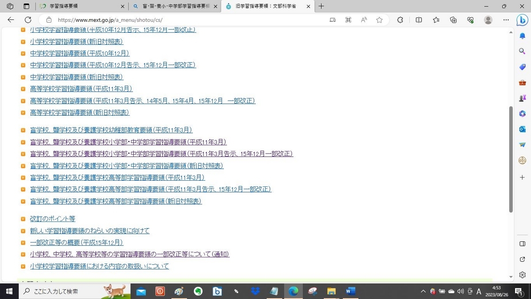Open Edge Settings and more menu
The height and width of the screenshot is (299, 531).
coord(506,20)
